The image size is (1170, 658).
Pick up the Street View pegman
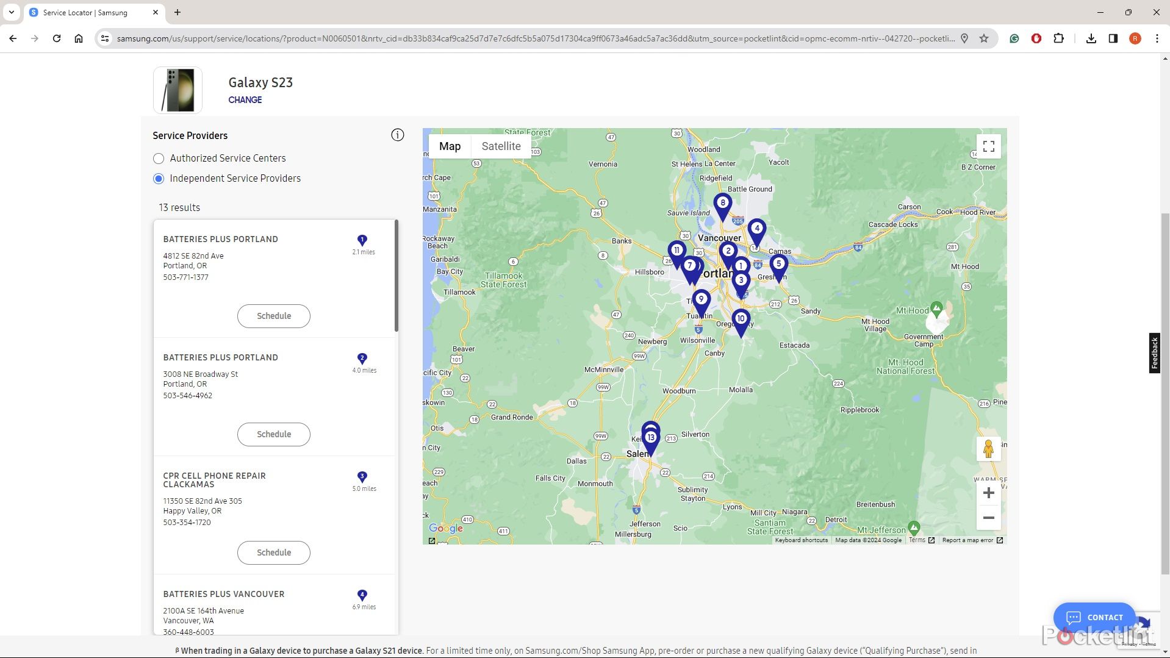[x=988, y=449]
